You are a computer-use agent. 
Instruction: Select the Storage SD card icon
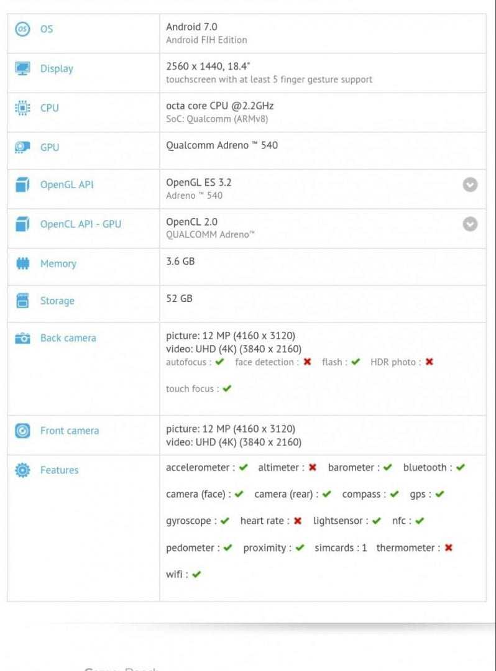click(x=22, y=301)
